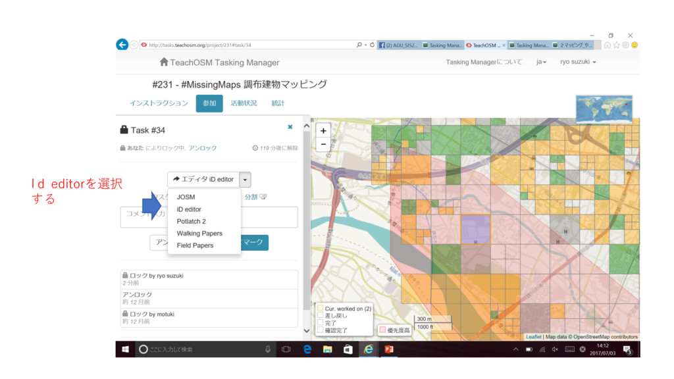674x379 pixels.
Task: Click the TeachOSM home icon
Action: [x=164, y=62]
